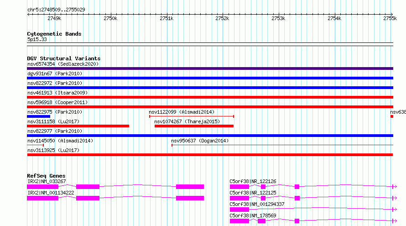Click the nsv822972 (Park2010) label

pyautogui.click(x=55, y=83)
